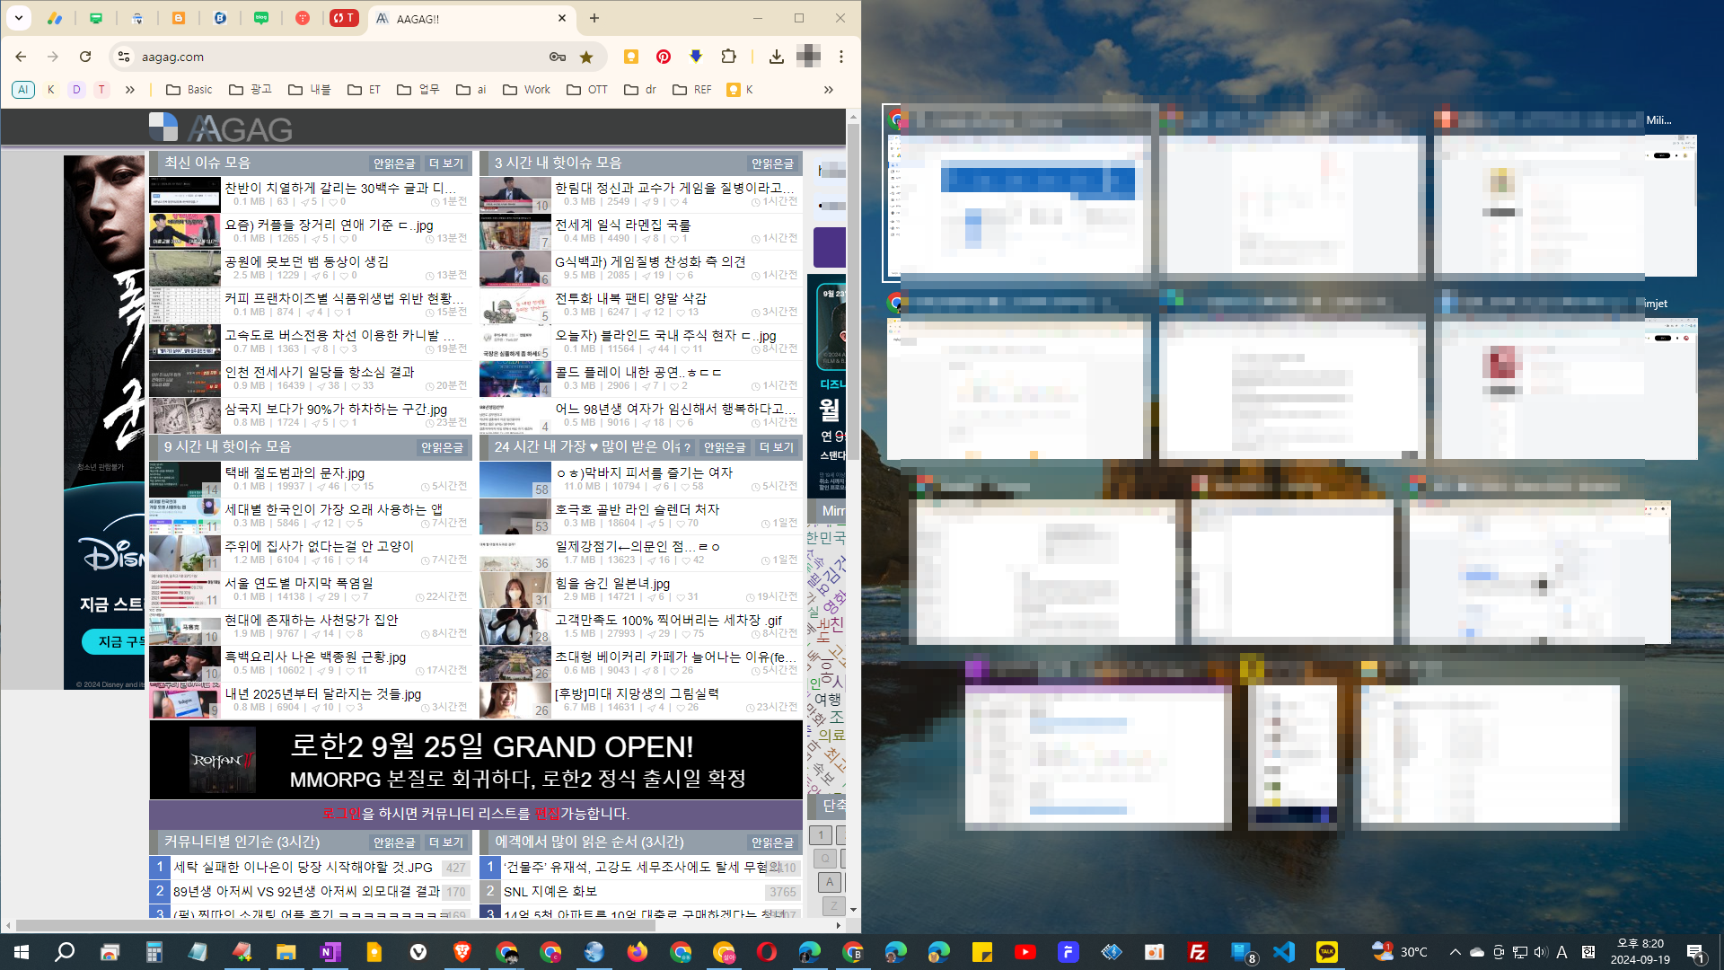Open the tab search dropdown chevron
This screenshot has width=1724, height=970.
[x=18, y=18]
